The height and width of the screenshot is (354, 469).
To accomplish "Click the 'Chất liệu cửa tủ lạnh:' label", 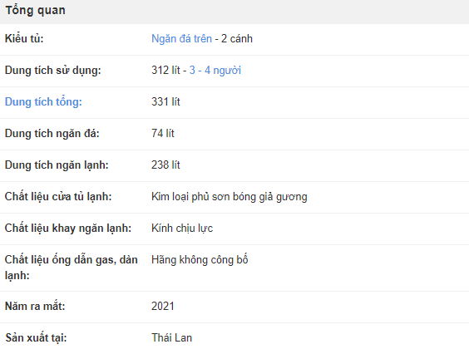I will pyautogui.click(x=58, y=197).
